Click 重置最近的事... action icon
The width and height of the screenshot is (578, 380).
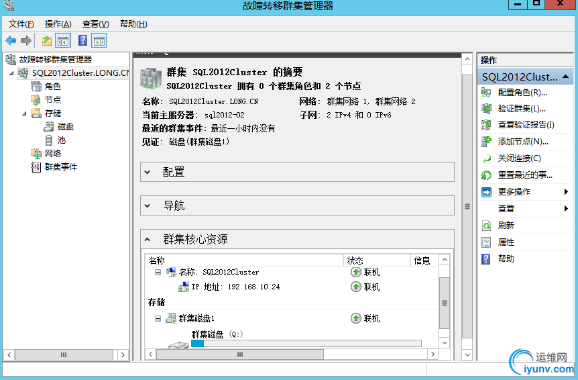[486, 175]
